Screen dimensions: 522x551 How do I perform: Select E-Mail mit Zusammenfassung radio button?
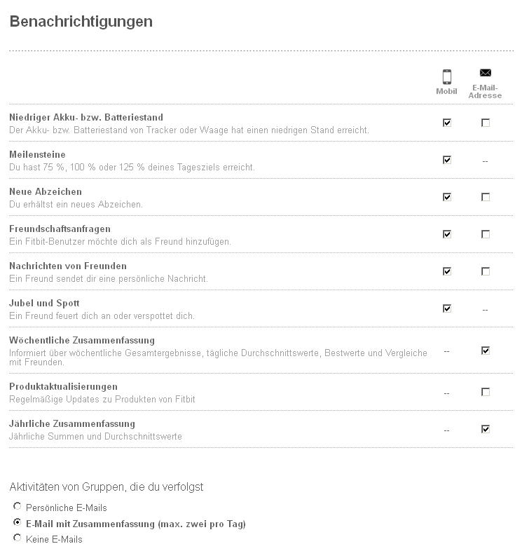[18, 522]
